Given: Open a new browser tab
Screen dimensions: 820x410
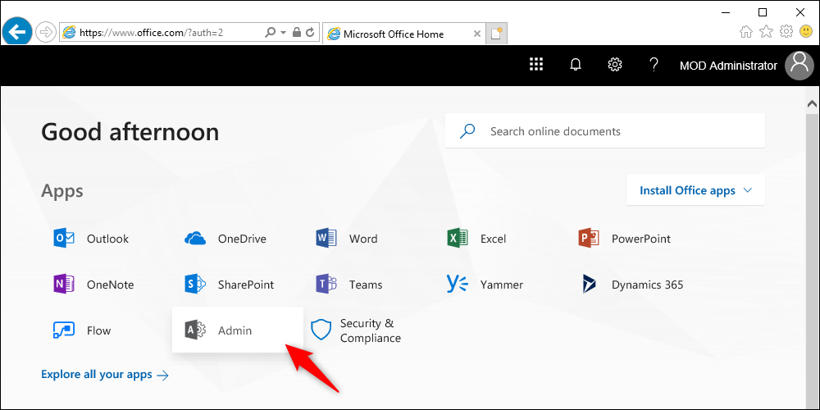Looking at the screenshot, I should point(496,34).
